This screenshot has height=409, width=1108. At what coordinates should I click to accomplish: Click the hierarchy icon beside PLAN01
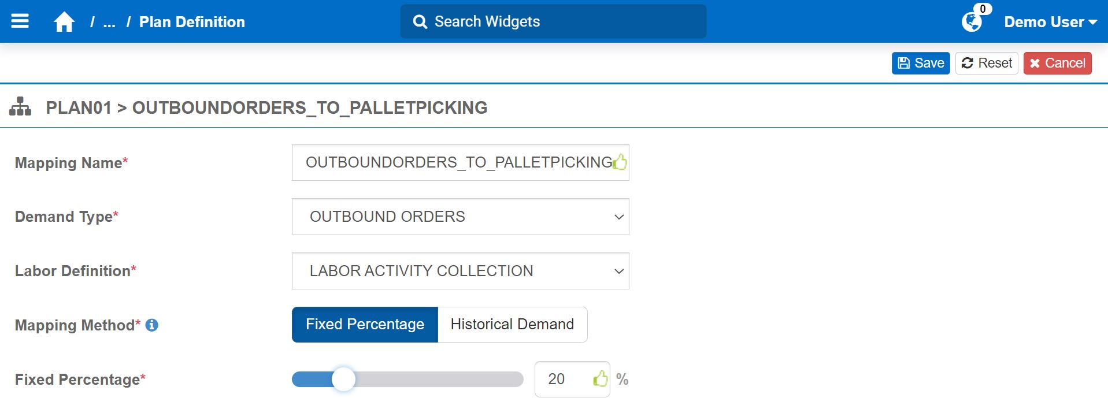click(20, 107)
